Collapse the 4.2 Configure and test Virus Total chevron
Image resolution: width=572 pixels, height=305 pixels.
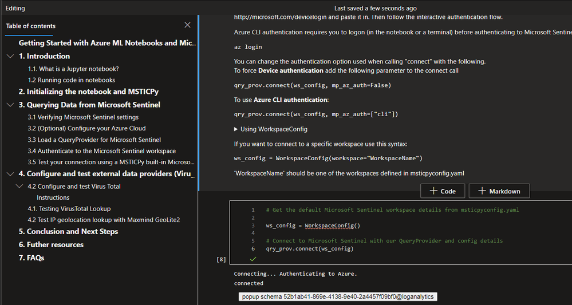click(19, 186)
